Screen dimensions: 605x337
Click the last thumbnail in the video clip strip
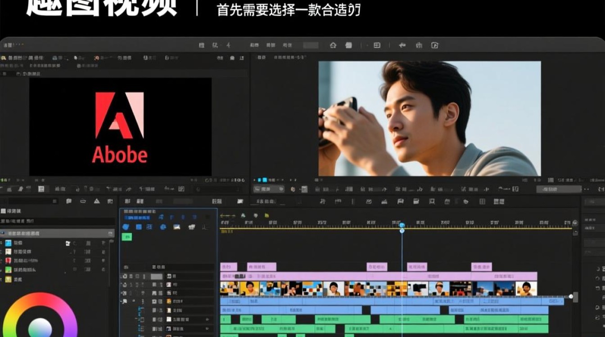click(x=526, y=288)
